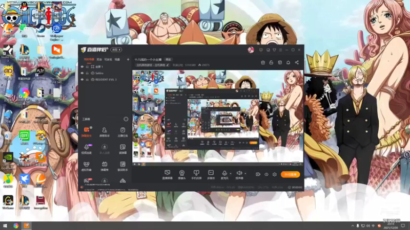Select the 全屏 1 source row
Image resolution: width=410 pixels, height=230 pixels.
click(x=105, y=67)
